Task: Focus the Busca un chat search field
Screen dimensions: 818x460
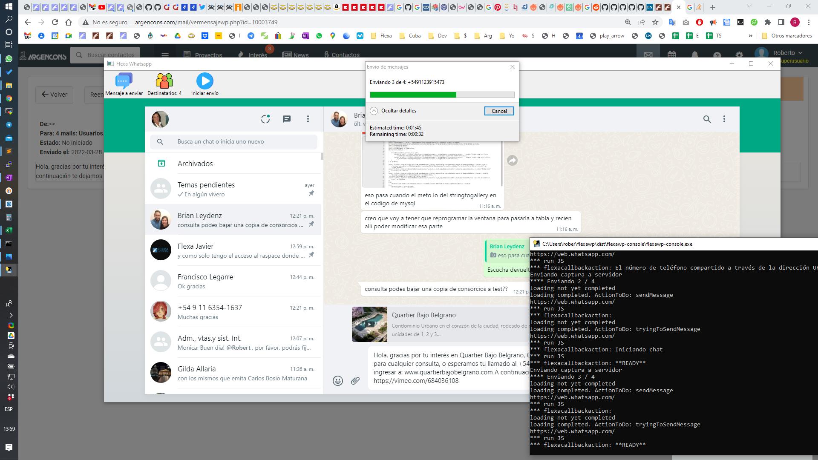Action: (x=233, y=141)
